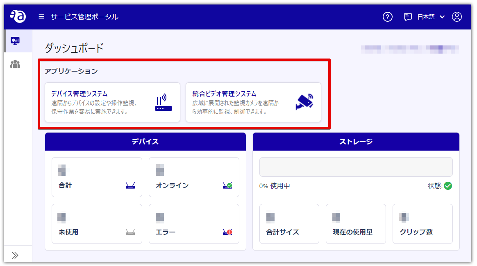Click the green status check icon next to 状態
This screenshot has width=477, height=266.
click(448, 185)
